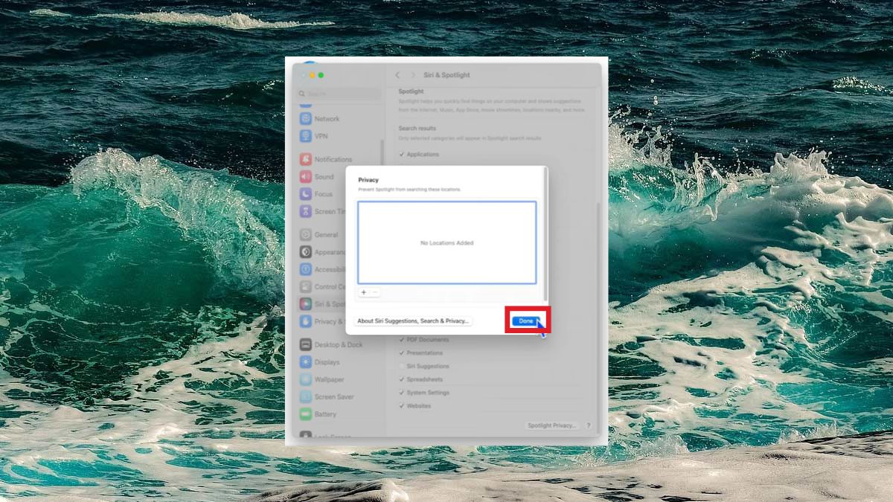This screenshot has width=893, height=502.
Task: Uncheck the Websites checkbox
Action: point(402,406)
